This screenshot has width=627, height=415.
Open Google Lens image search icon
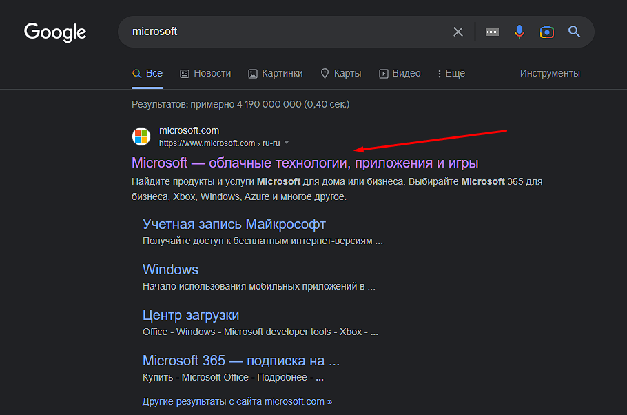click(547, 32)
